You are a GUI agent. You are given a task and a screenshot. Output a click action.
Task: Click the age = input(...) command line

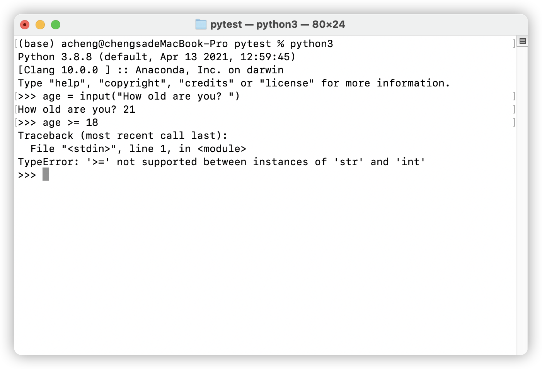[x=129, y=96]
